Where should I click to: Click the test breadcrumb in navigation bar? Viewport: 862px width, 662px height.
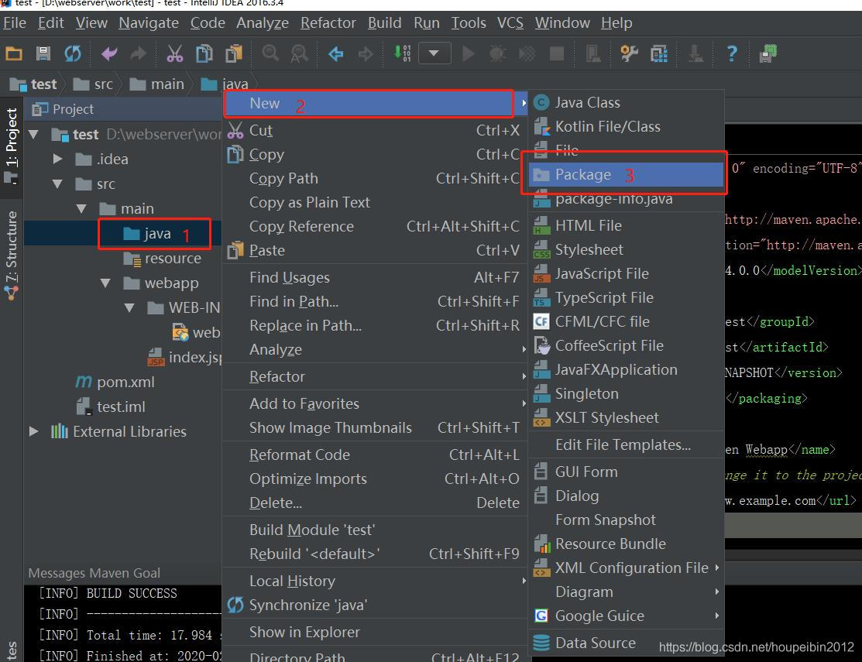(x=33, y=84)
